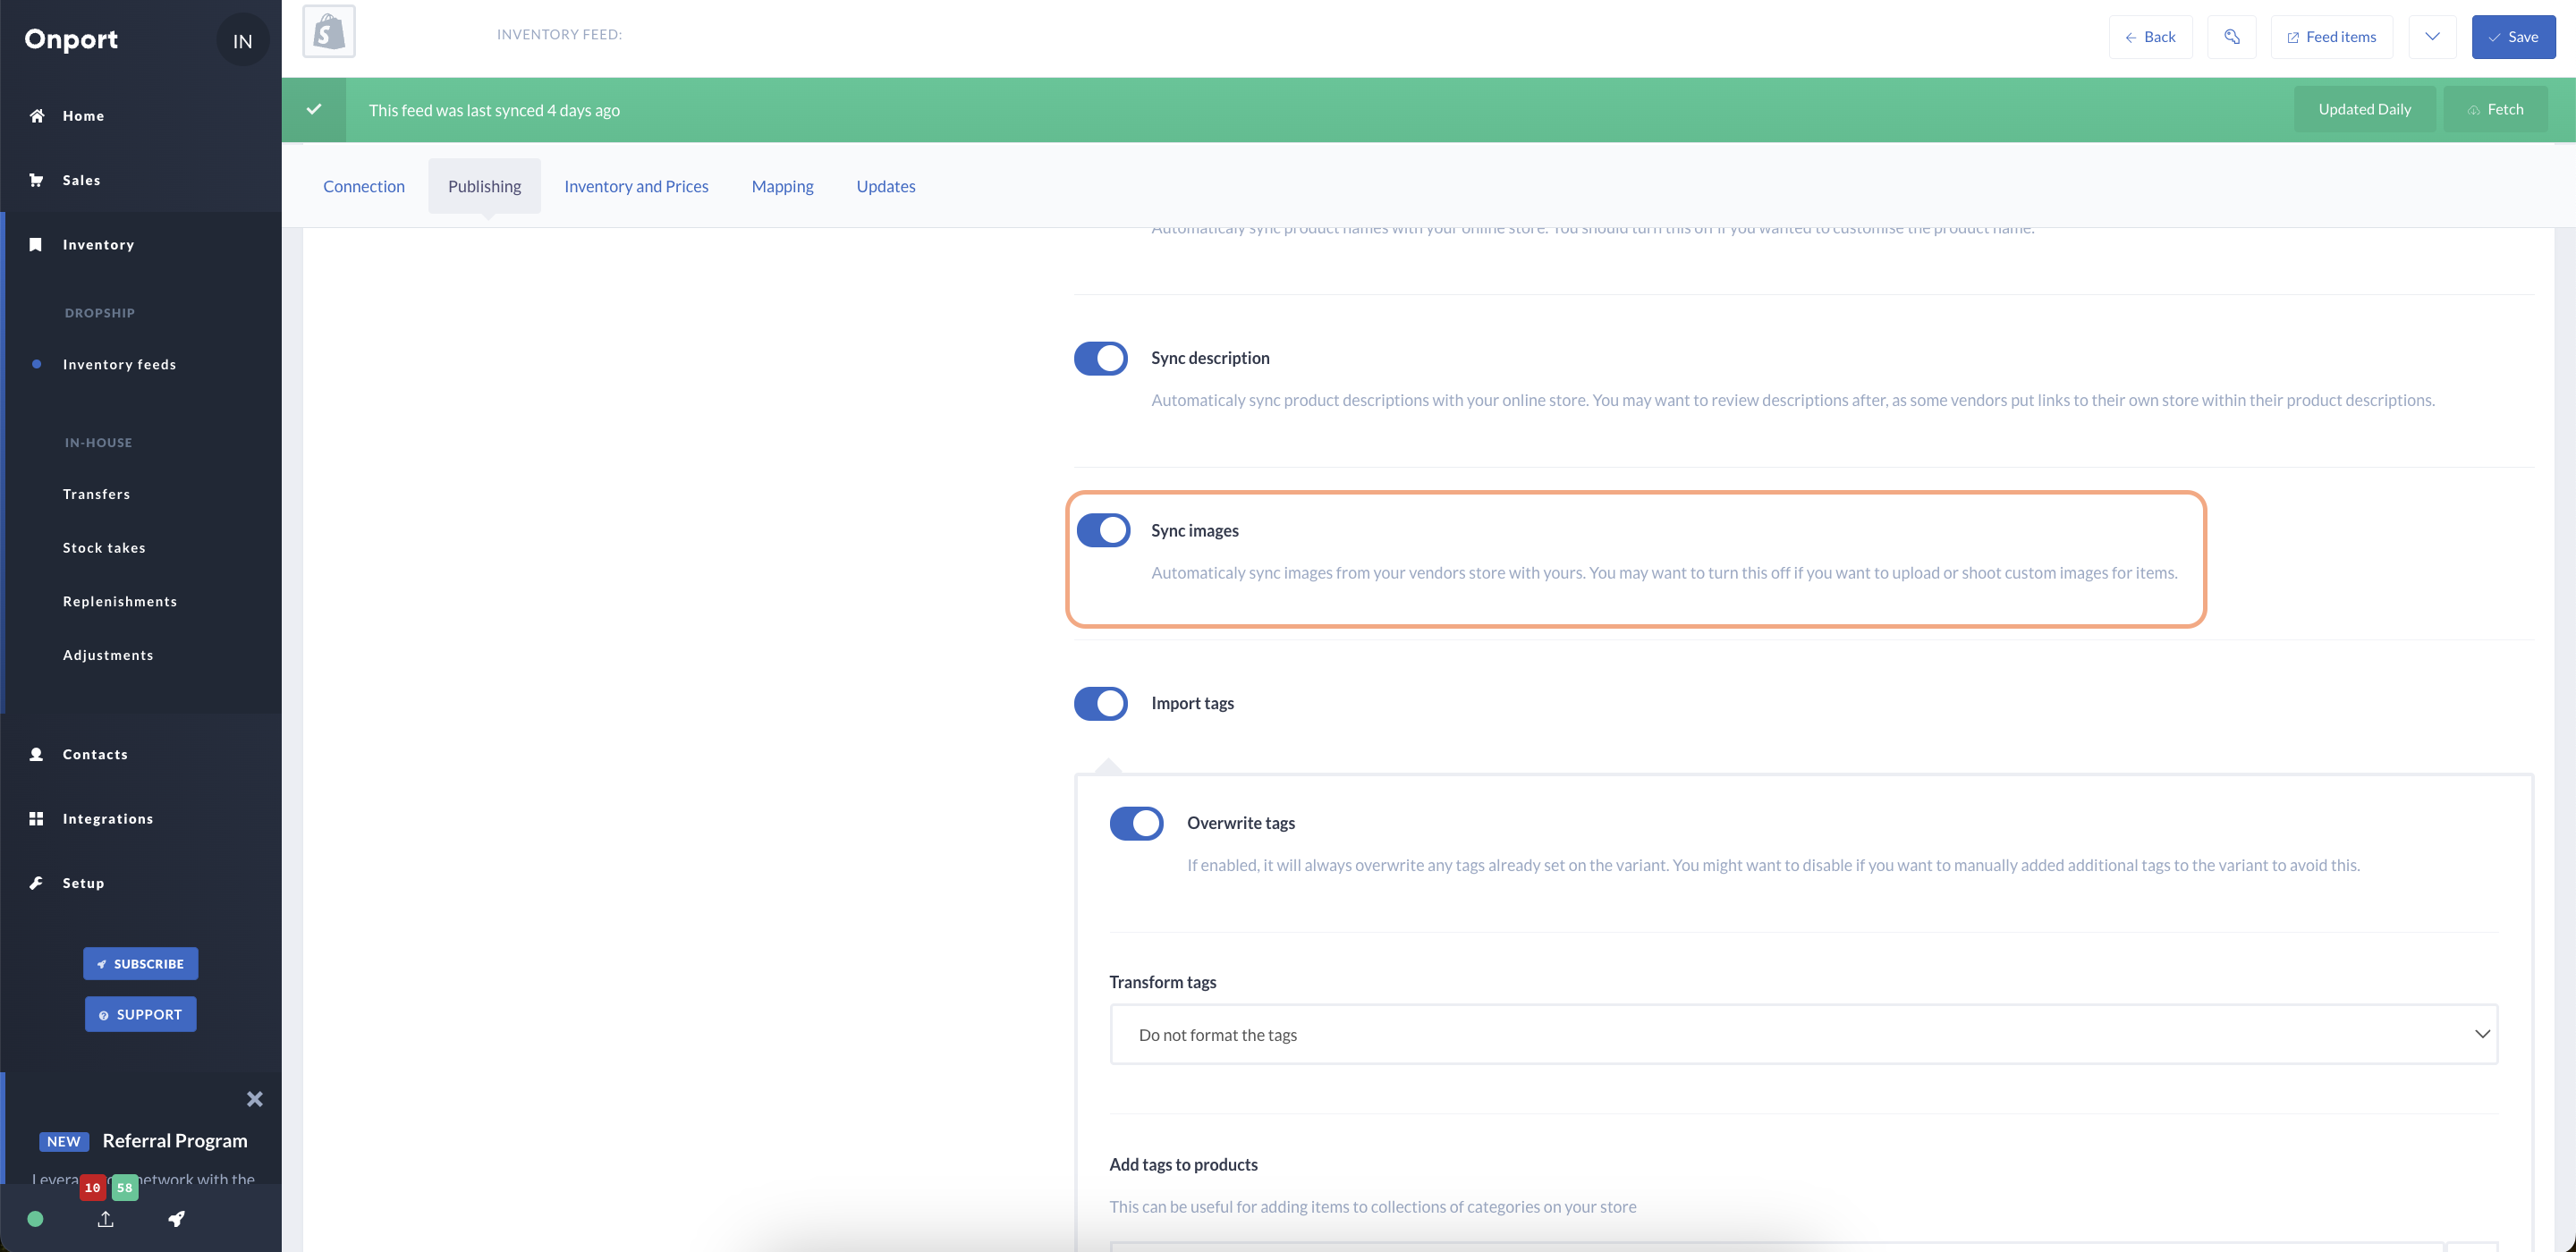
Task: Click the upload icon at sidebar bottom
Action: [105, 1219]
